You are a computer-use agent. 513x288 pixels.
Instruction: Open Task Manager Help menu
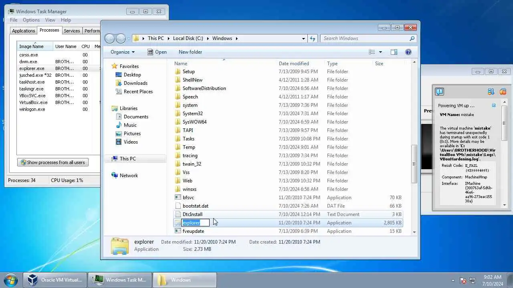66,20
